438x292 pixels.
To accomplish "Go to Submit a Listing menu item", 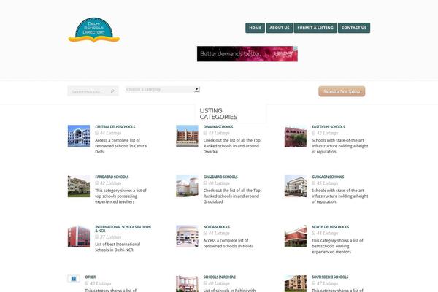I will pyautogui.click(x=315, y=28).
